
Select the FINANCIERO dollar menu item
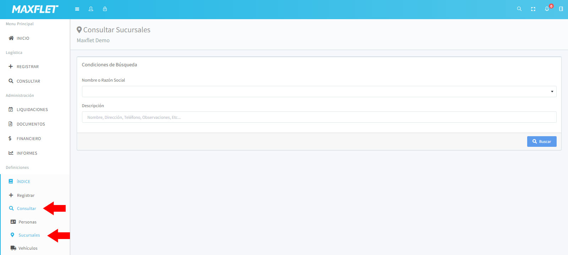point(29,139)
